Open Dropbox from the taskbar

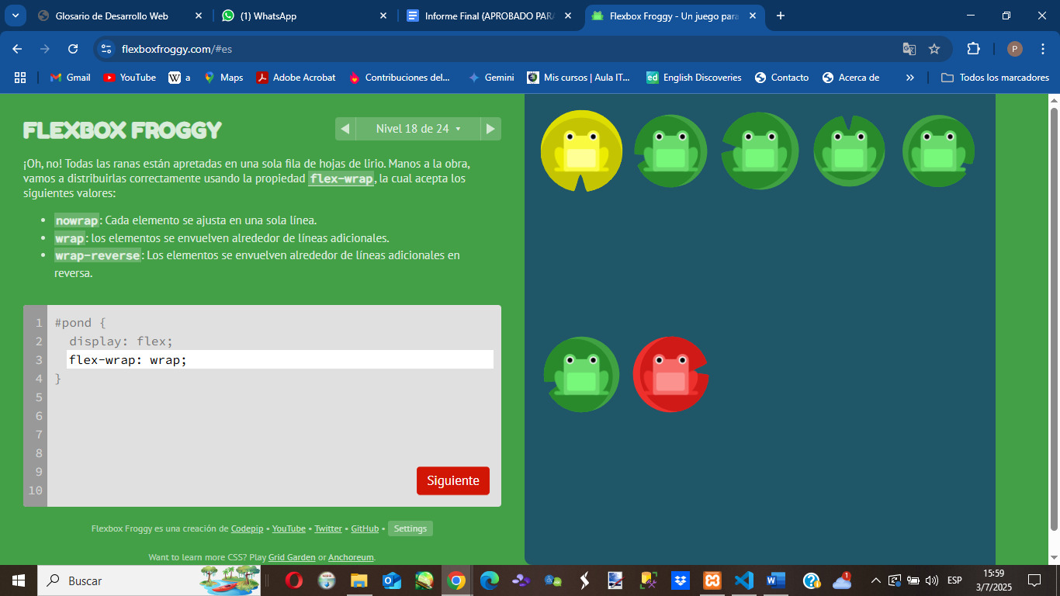pos(681,580)
